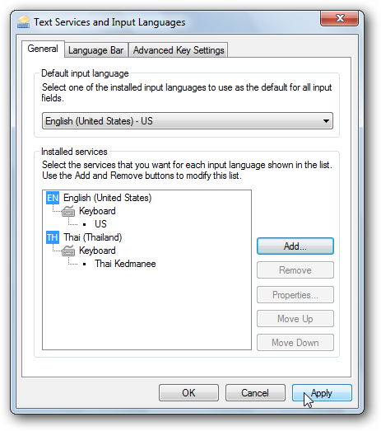Click the Add... button
The height and width of the screenshot is (431, 381).
(295, 246)
